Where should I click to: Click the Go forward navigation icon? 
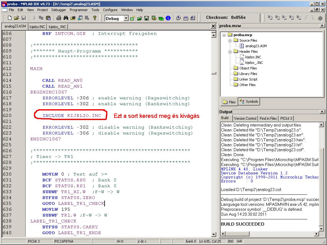(x=87, y=18)
